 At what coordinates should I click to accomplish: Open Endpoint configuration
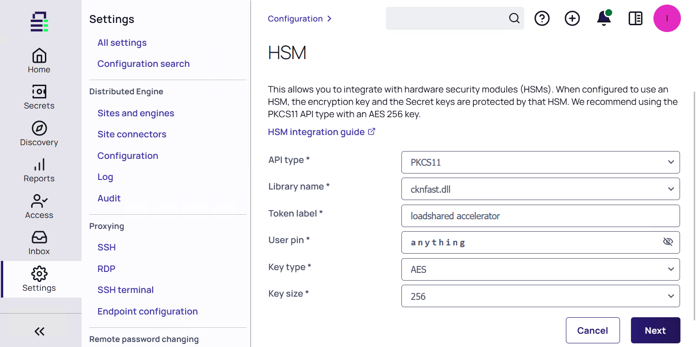click(148, 311)
